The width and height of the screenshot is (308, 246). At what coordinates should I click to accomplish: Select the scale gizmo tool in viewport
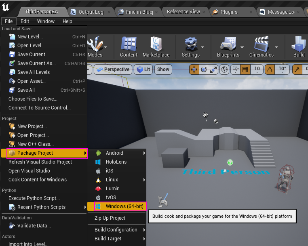tap(213, 69)
